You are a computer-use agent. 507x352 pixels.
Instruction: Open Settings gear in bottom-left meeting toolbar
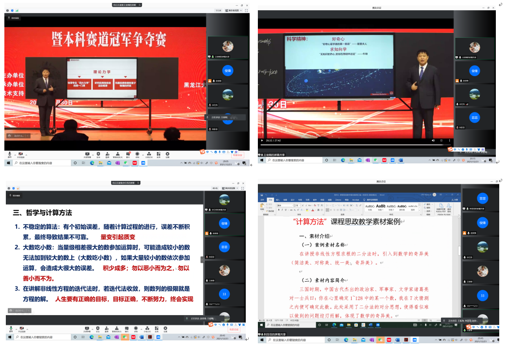[165, 328]
